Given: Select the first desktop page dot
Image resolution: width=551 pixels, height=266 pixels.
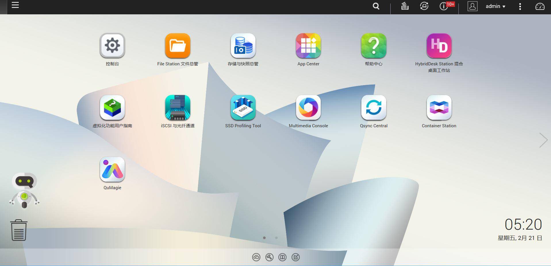Looking at the screenshot, I should 264,238.
